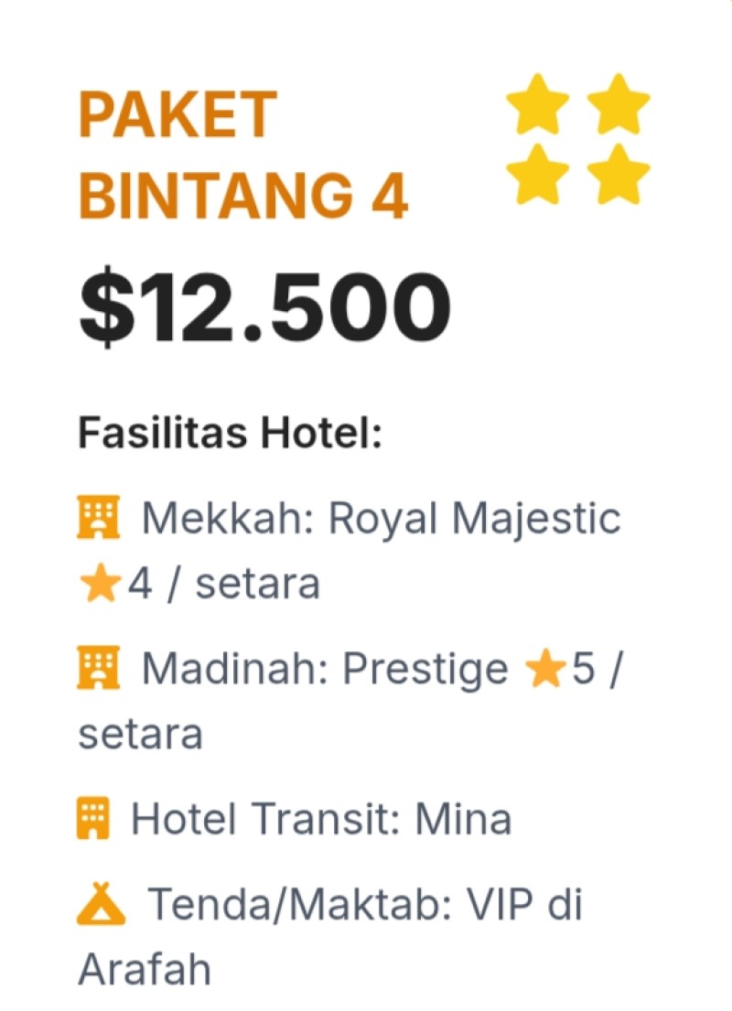Click "setara" below the Madinah line
The height and width of the screenshot is (1011, 732).
(x=140, y=735)
